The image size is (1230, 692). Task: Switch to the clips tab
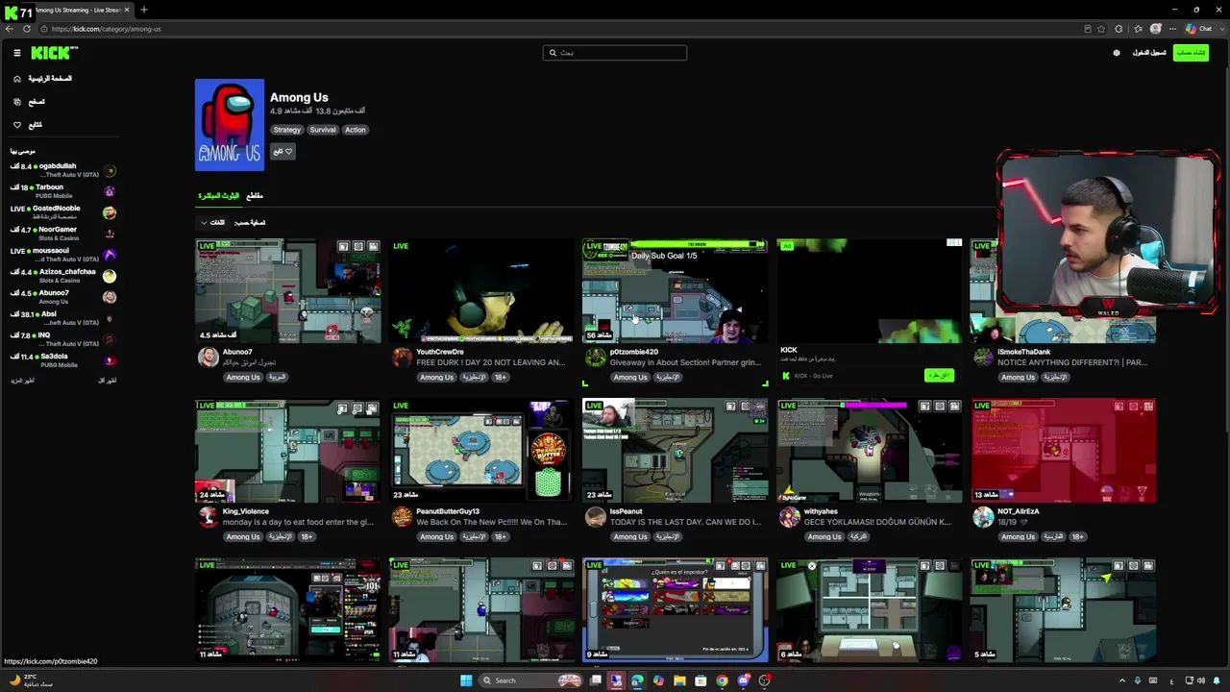click(255, 196)
